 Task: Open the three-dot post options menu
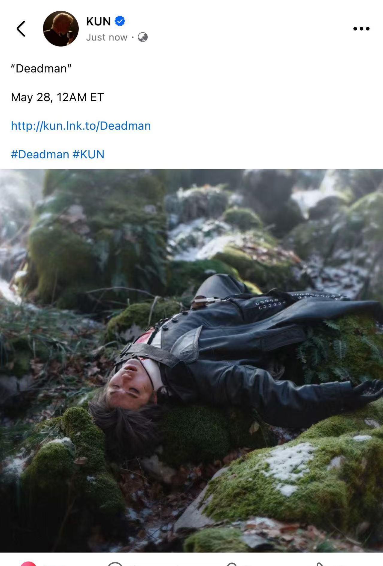(x=361, y=29)
